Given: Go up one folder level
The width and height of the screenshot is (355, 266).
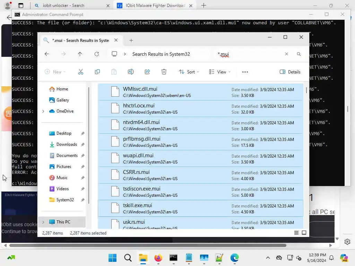Looking at the screenshot, I should (80, 54).
